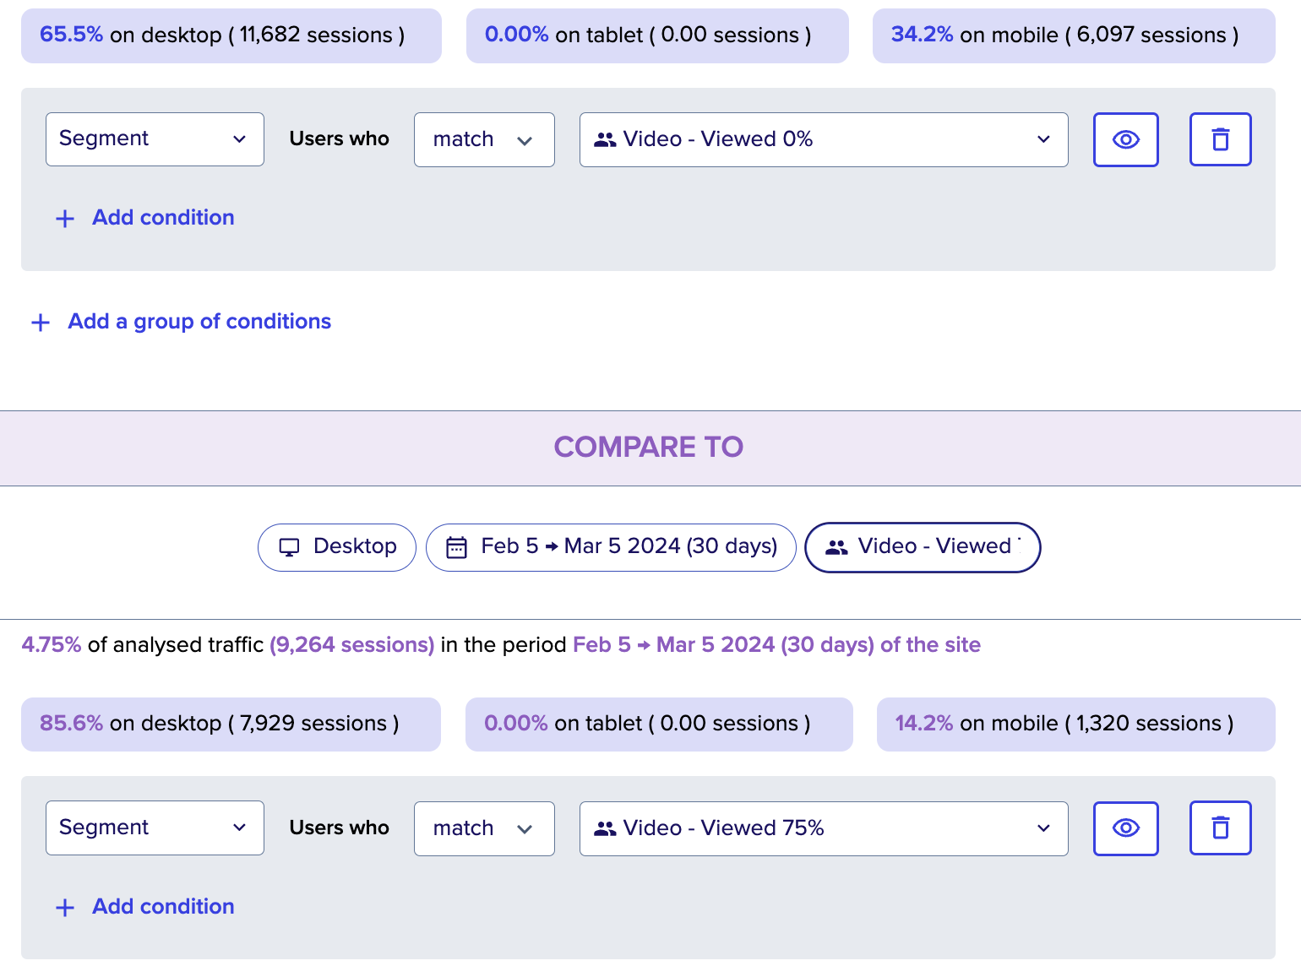Click the compare 0.00% on tablet badge with purple percentage
1301x966 pixels.
(x=659, y=724)
